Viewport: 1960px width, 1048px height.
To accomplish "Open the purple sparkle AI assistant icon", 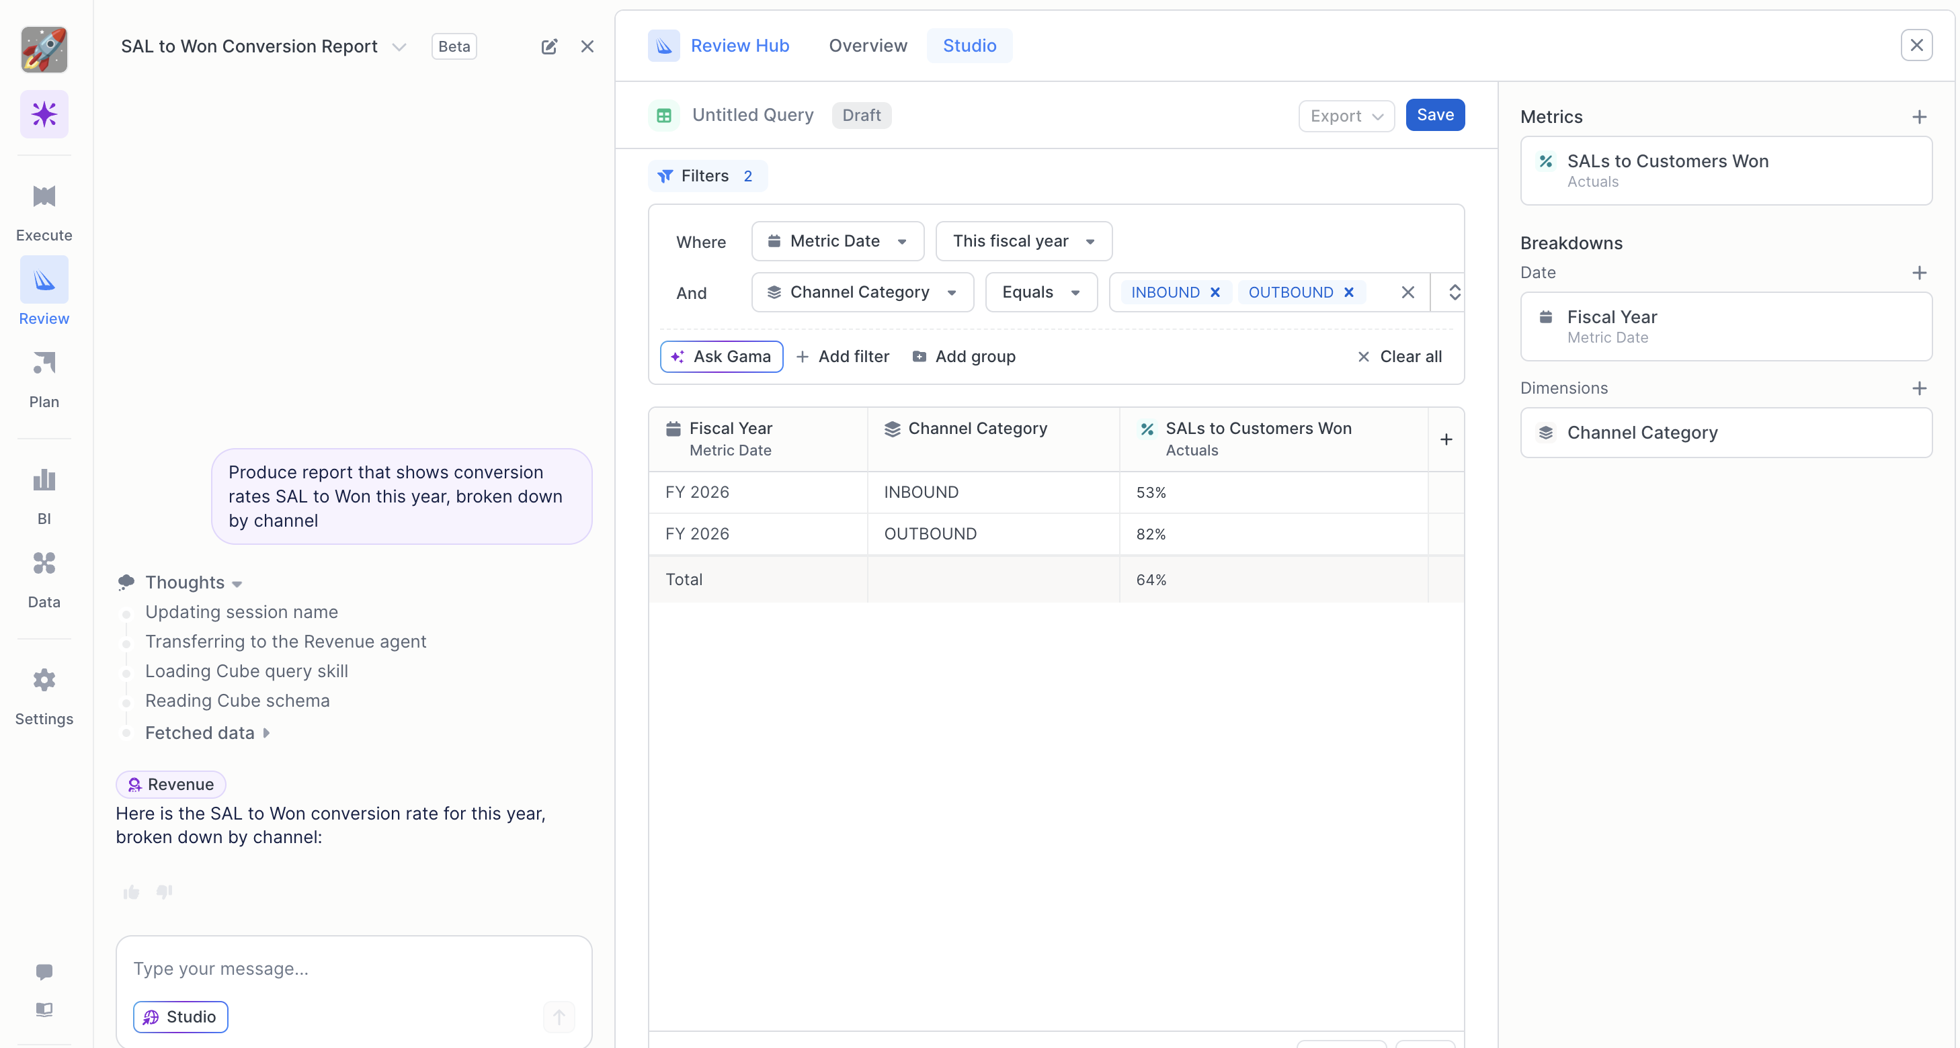I will coord(44,114).
